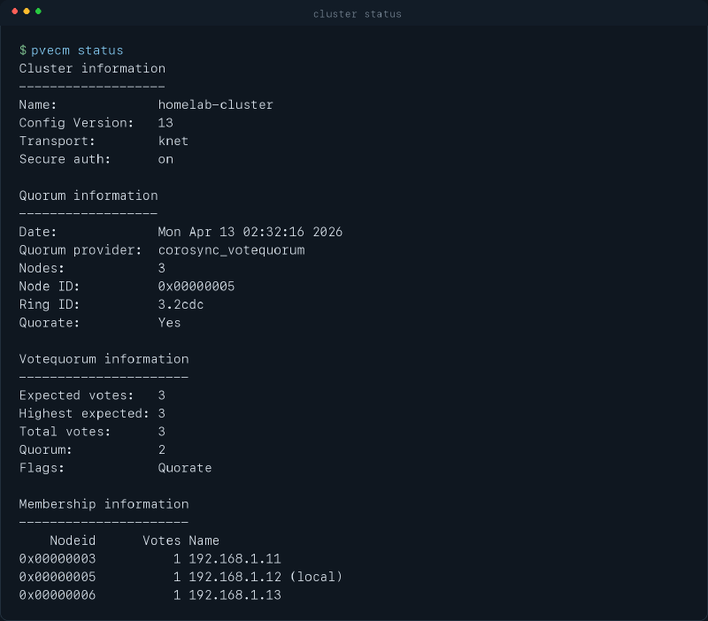The image size is (708, 621).
Task: Click the Transport value 'knet'
Action: [173, 141]
